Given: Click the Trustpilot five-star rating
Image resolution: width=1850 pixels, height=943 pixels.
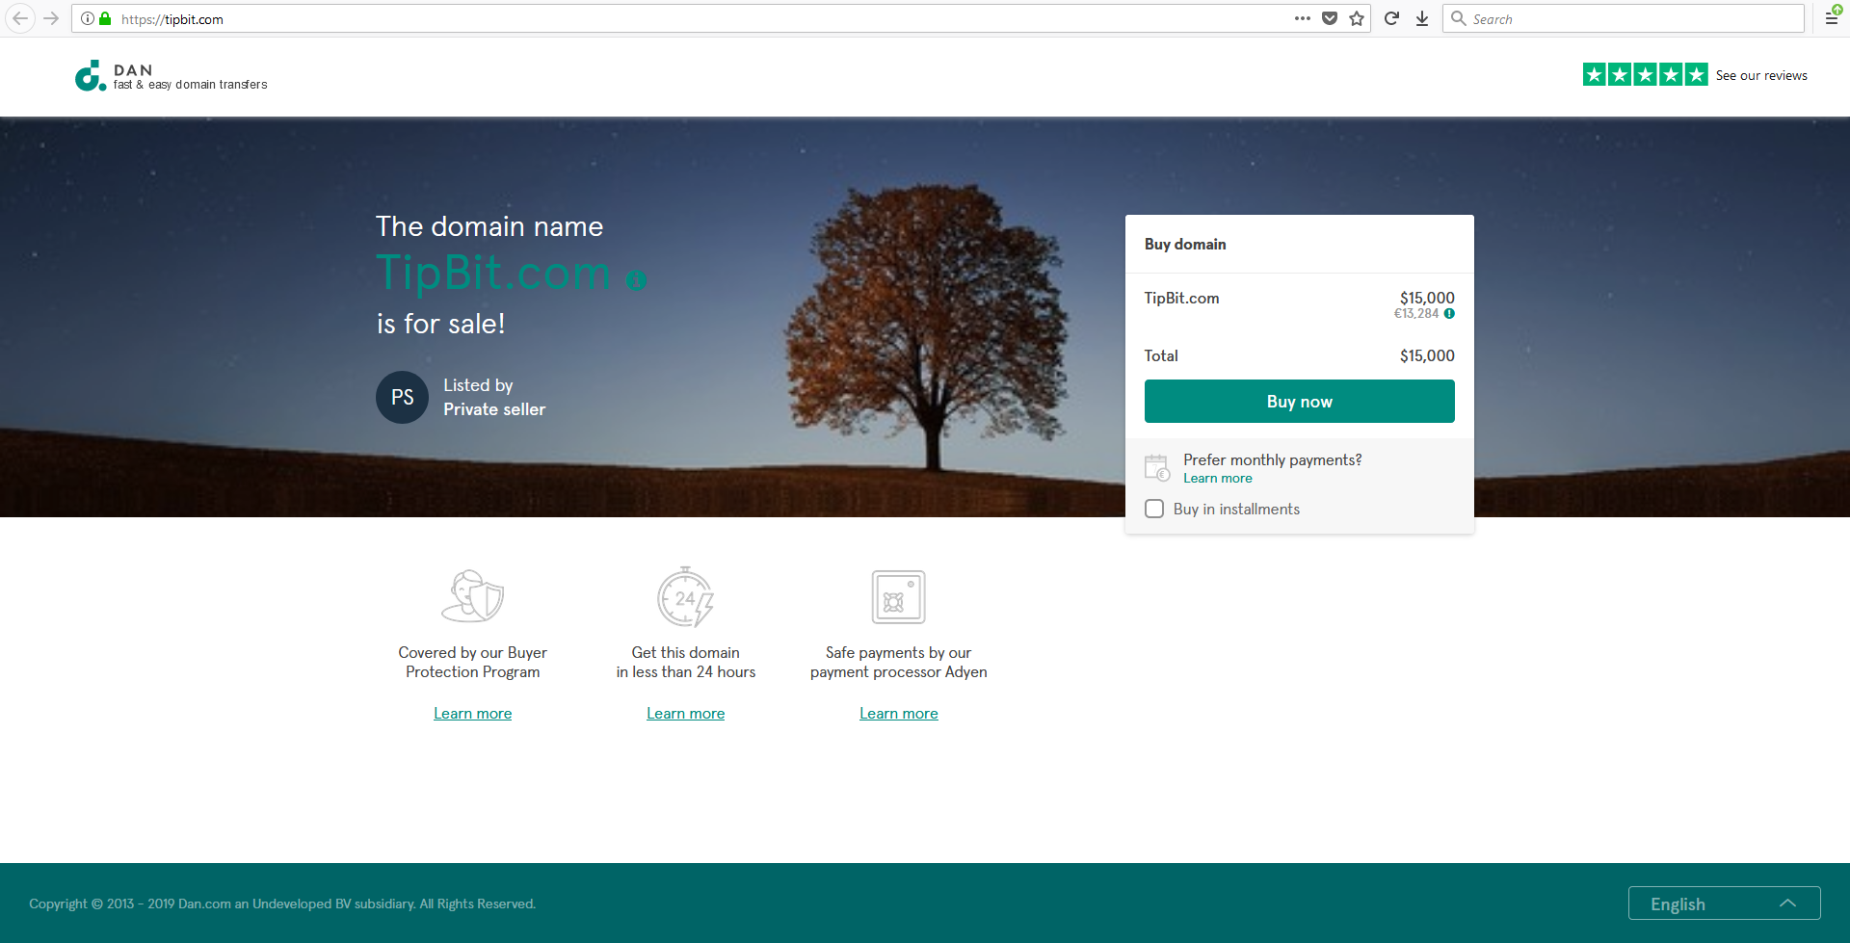Looking at the screenshot, I should pos(1645,74).
